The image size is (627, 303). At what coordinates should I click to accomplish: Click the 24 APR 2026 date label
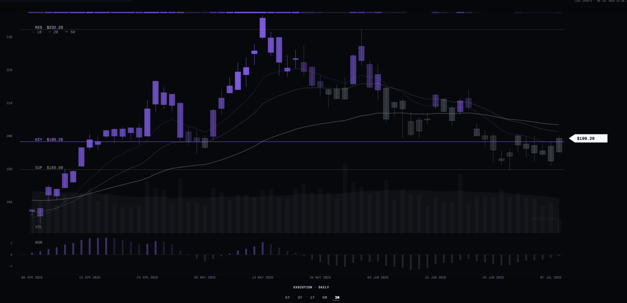[147, 278]
